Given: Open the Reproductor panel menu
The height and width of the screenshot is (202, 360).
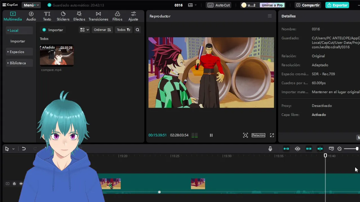Looking at the screenshot, I should pyautogui.click(x=270, y=16).
